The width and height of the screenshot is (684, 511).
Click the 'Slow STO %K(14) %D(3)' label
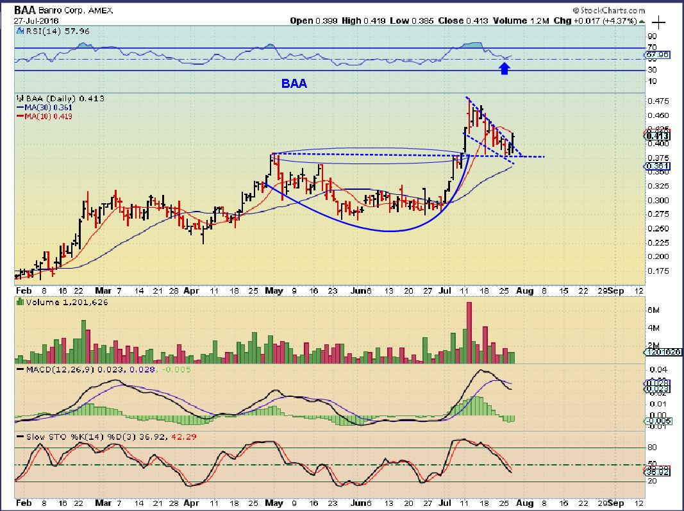pyautogui.click(x=81, y=437)
